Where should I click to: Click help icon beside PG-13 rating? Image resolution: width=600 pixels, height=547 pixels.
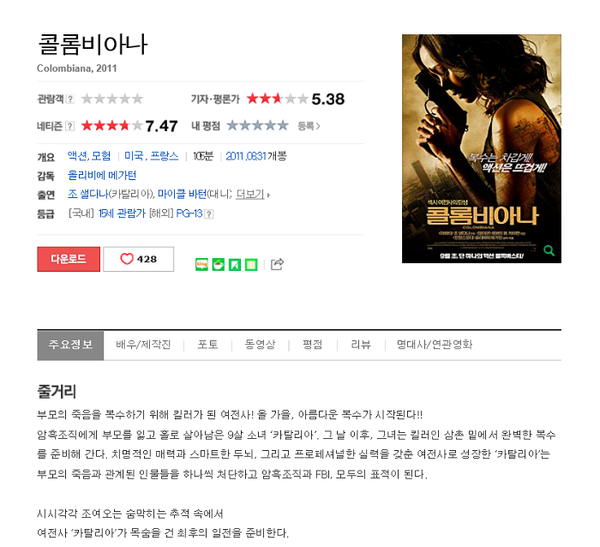(209, 214)
